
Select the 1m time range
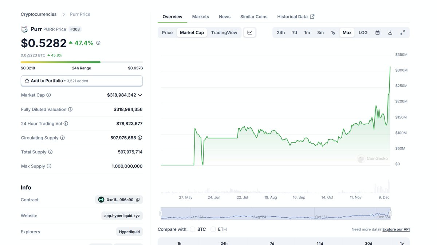pyautogui.click(x=307, y=32)
